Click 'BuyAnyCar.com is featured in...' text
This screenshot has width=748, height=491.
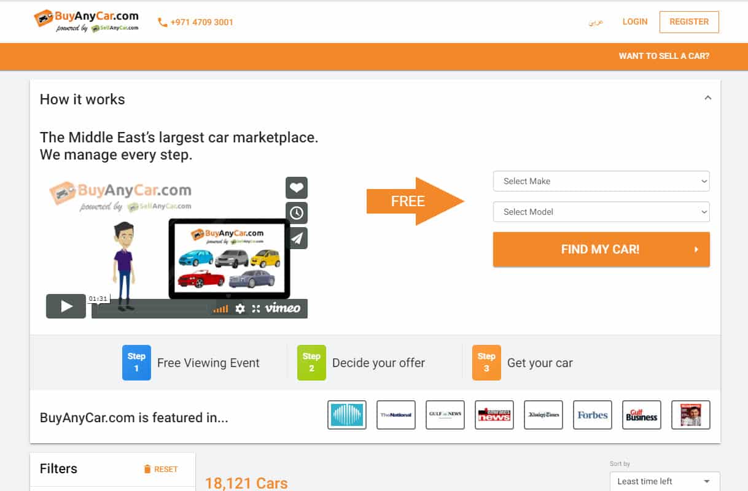134,418
